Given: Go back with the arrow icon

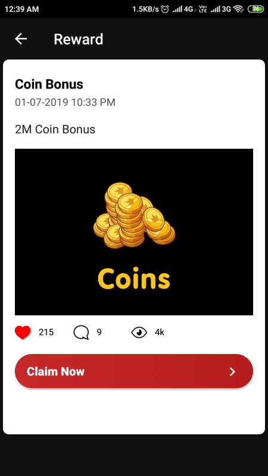Looking at the screenshot, I should point(21,39).
